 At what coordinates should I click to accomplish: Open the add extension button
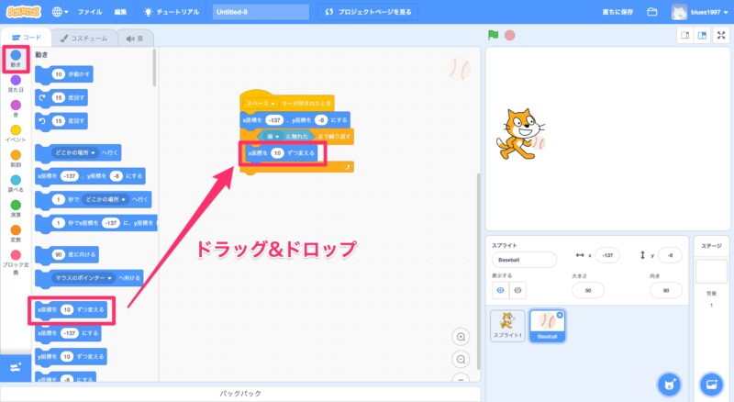[15, 367]
